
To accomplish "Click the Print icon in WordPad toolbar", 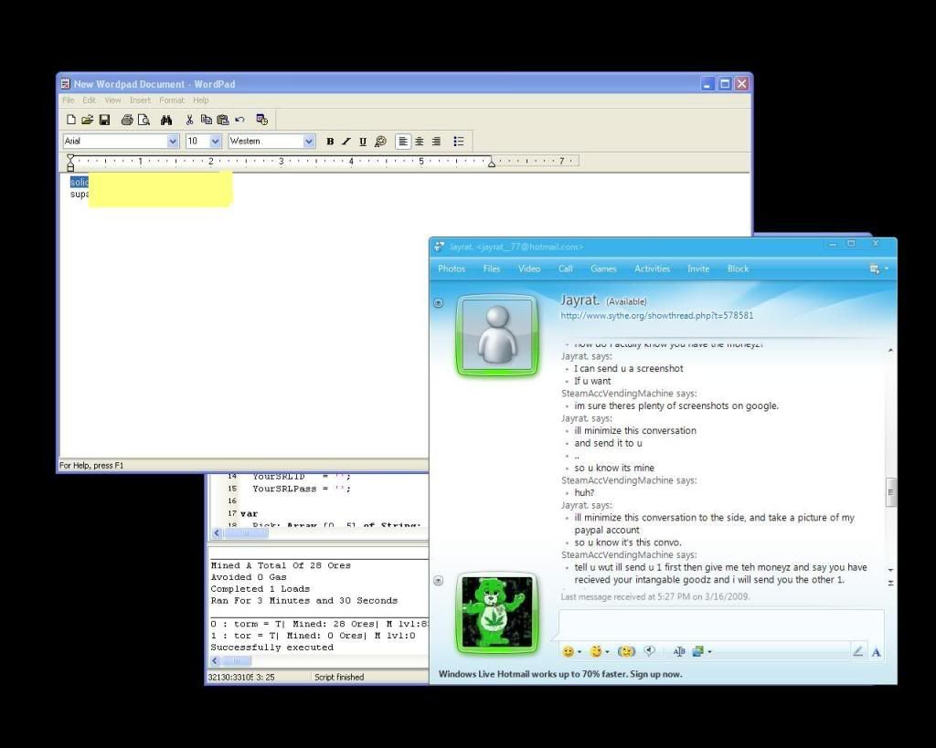I will click(126, 120).
